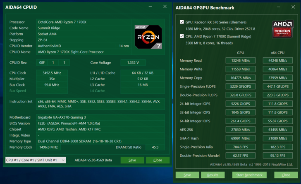The width and height of the screenshot is (301, 184).
Task: Select the CPU Memory Read 44248 MB/s value
Action: coord(278,61)
